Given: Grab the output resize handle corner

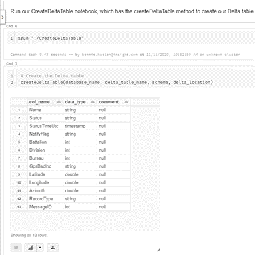Looking at the screenshot, I should pyautogui.click(x=158, y=250).
